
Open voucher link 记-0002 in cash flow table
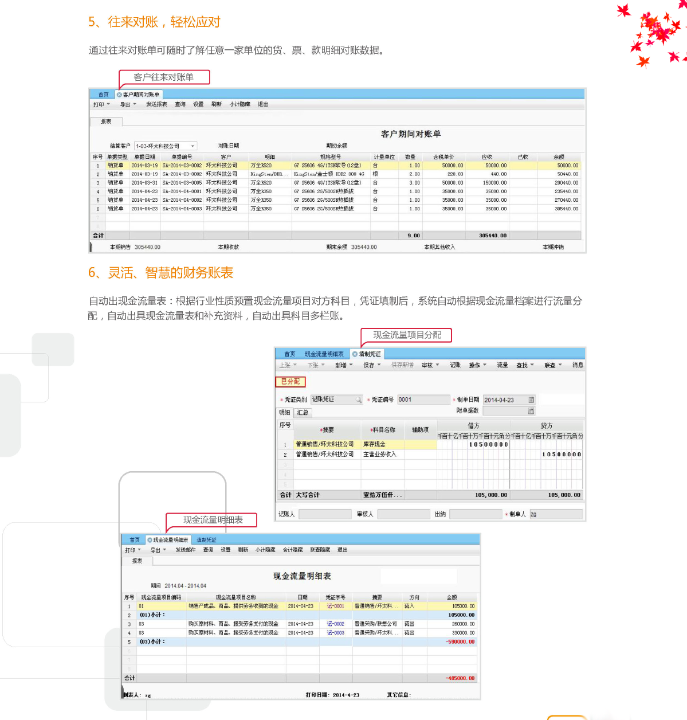point(335,624)
